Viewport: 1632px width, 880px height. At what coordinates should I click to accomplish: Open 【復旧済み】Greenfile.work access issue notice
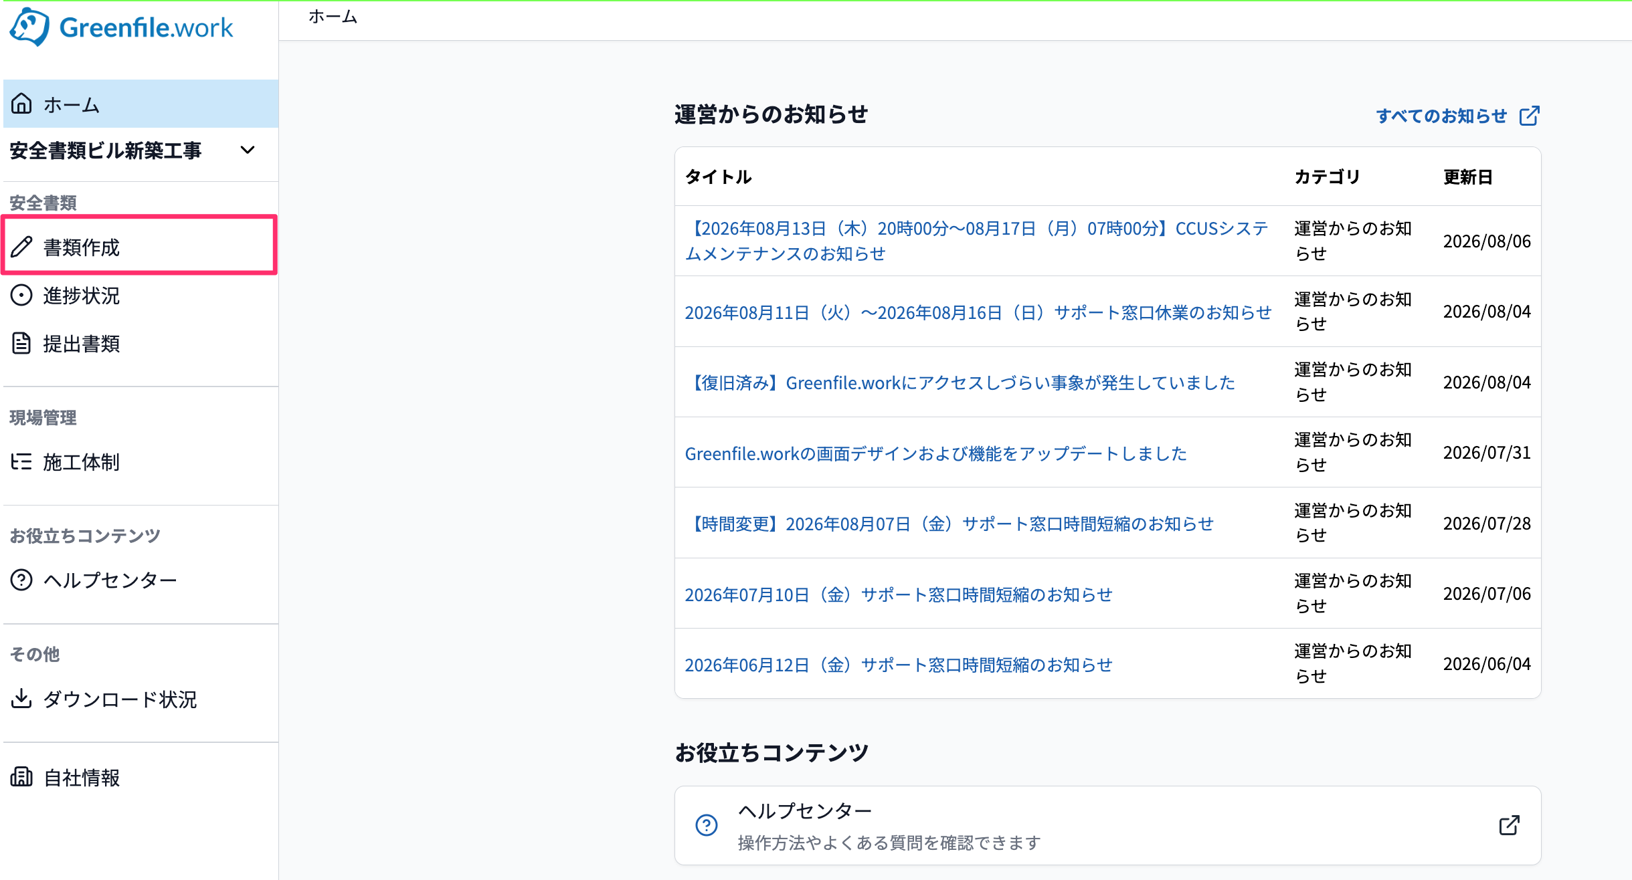point(960,382)
